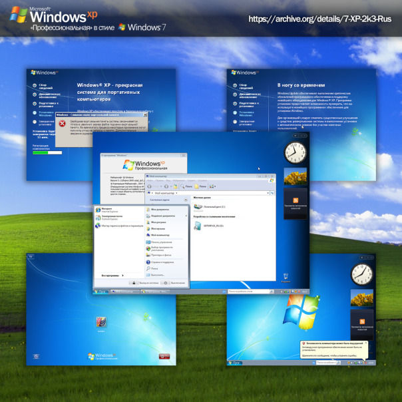Viewport: 402px width, 402px height.
Task: Click red security shield tray icon under balloon
Action: 365,363
